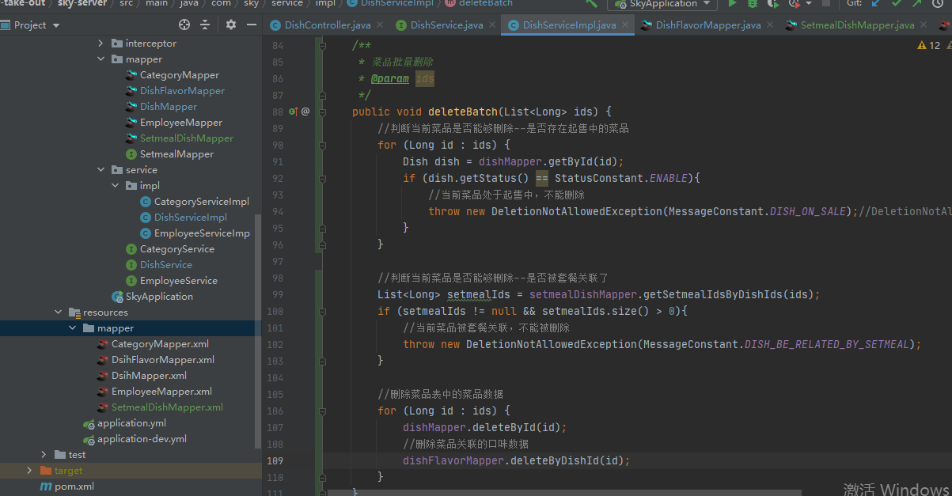This screenshot has width=952, height=496.
Task: Toggle code fold at line 88 method
Action: 322,112
